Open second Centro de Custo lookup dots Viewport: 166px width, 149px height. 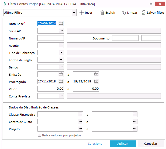[135, 121]
